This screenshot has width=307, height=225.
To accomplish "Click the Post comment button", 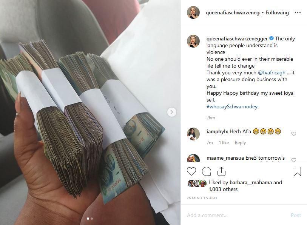I will tap(296, 215).
